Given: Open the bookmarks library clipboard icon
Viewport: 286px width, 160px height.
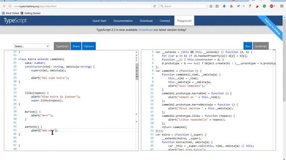Looking at the screenshot, I should click(x=217, y=6).
